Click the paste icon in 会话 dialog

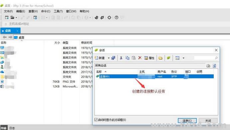click(x=133, y=58)
